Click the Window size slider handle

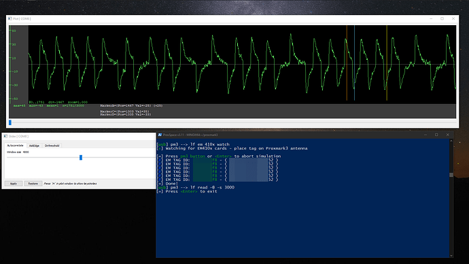pyautogui.click(x=81, y=157)
